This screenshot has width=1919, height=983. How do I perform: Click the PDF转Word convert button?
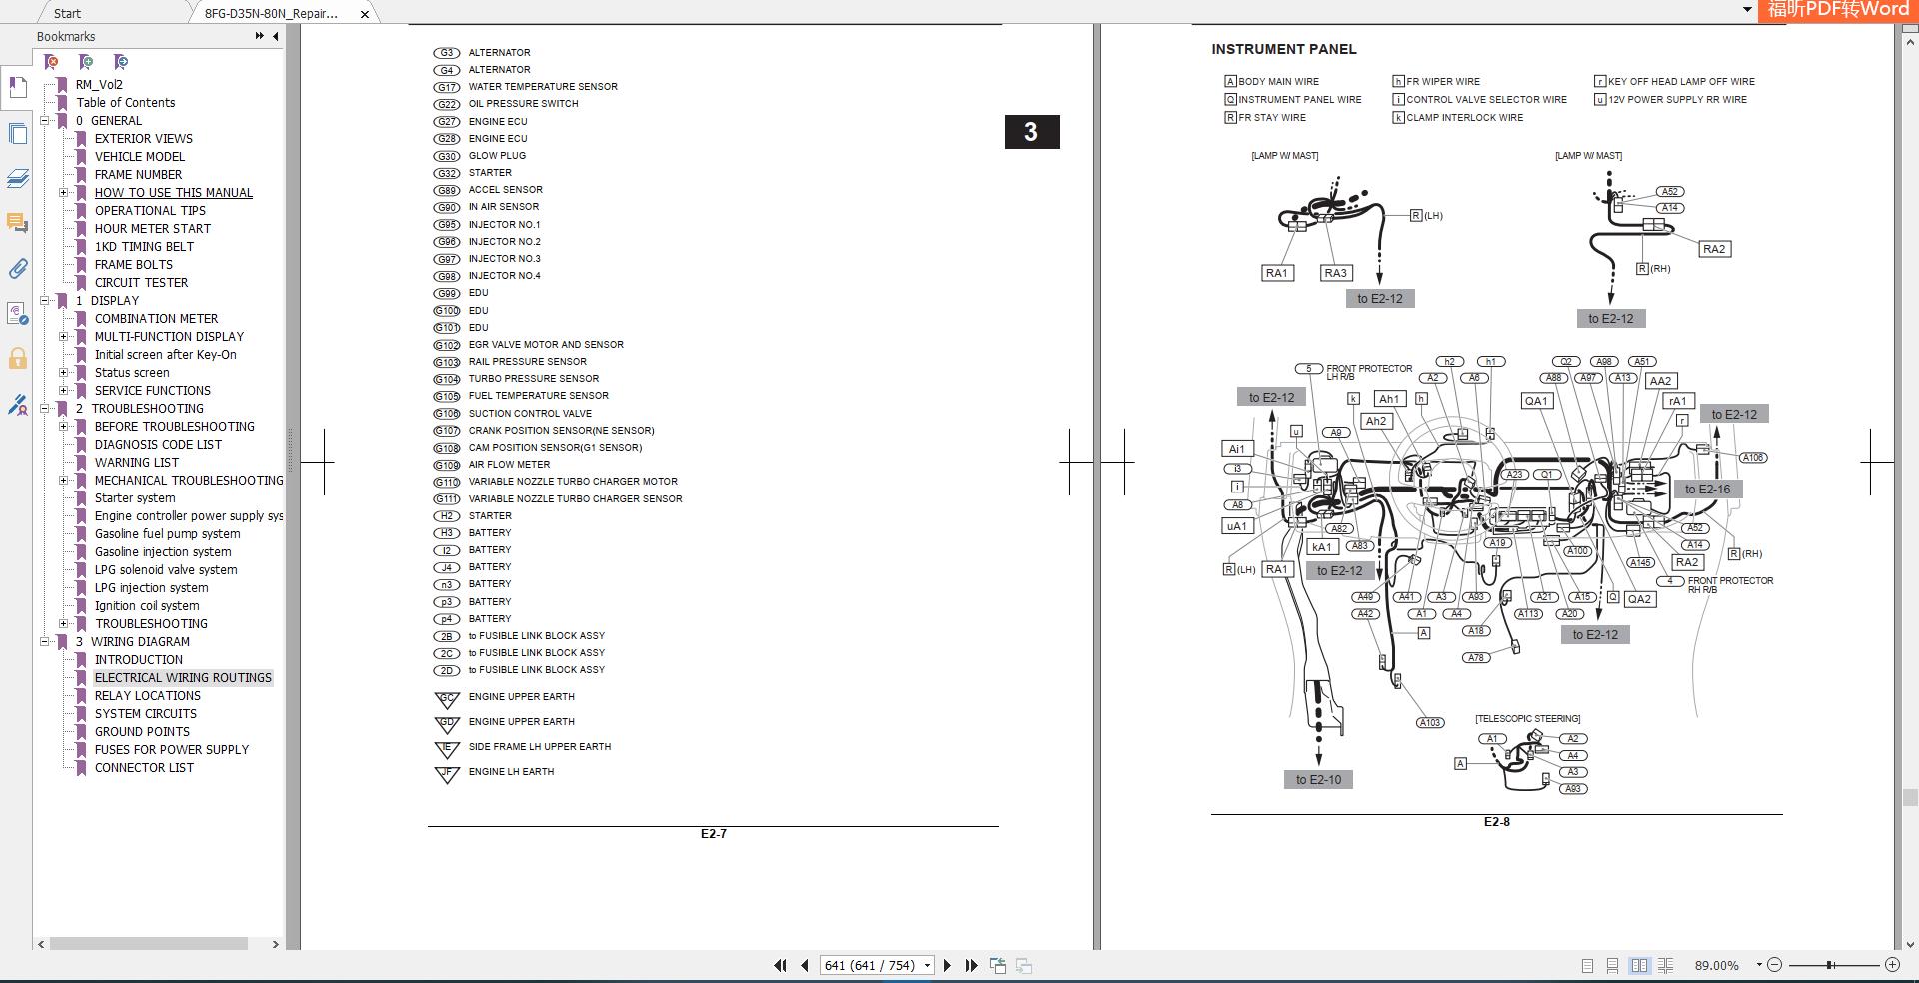tap(1837, 11)
